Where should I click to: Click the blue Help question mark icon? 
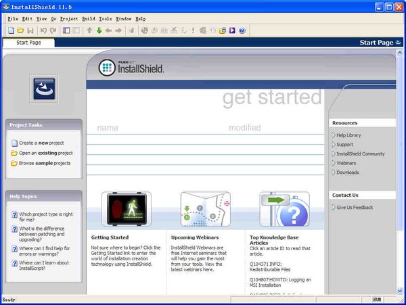tap(242, 30)
